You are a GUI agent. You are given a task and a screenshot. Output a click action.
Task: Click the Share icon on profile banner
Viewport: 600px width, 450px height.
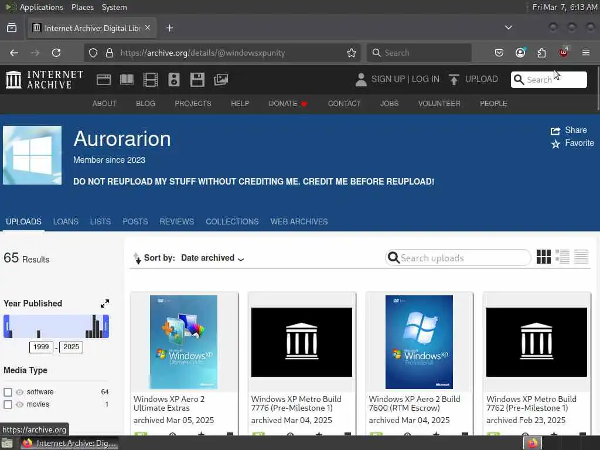pyautogui.click(x=555, y=131)
